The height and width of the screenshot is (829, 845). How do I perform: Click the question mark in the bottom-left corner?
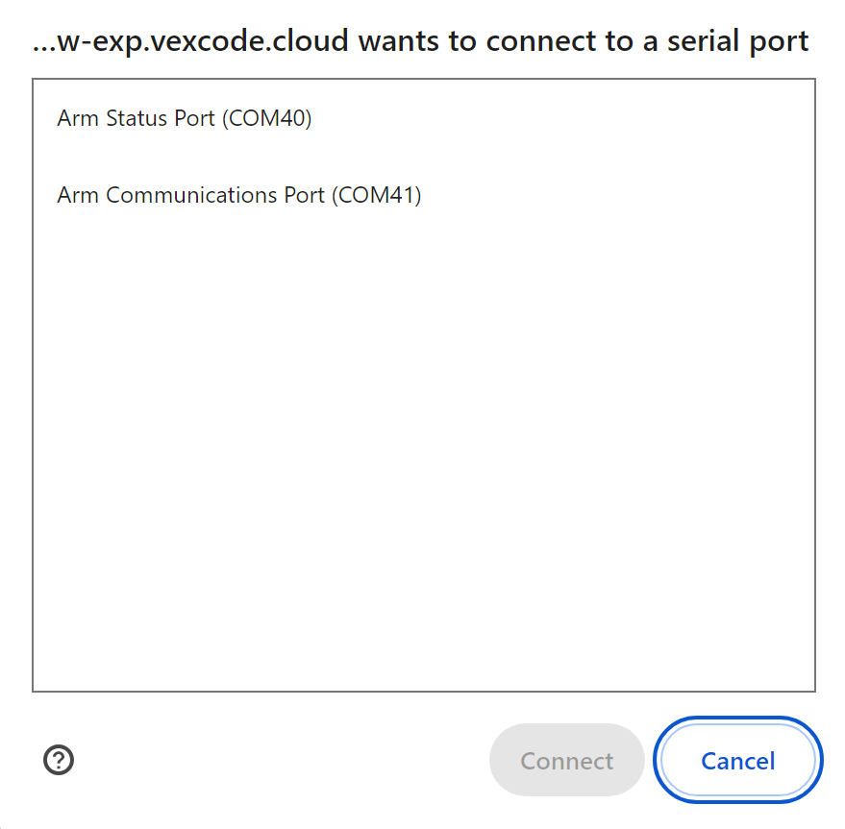pos(58,760)
